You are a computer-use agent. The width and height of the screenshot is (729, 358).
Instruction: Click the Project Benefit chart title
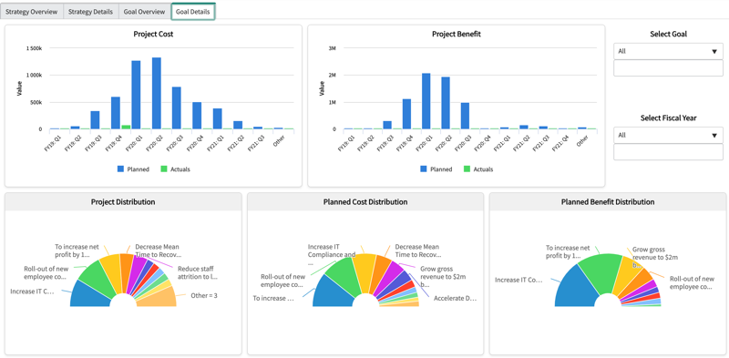[x=457, y=34]
